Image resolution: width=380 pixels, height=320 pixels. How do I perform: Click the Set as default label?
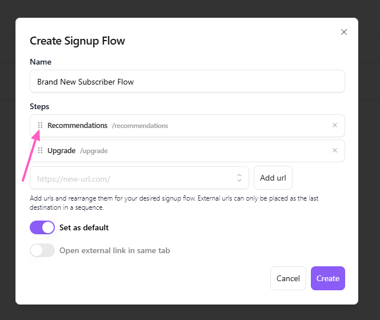pos(84,227)
